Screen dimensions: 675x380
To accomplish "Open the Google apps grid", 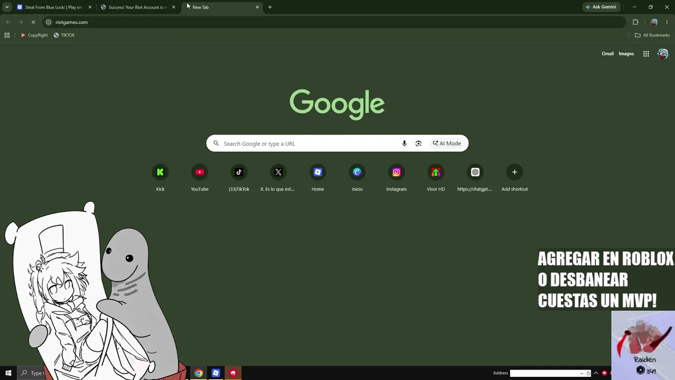I will (x=646, y=54).
